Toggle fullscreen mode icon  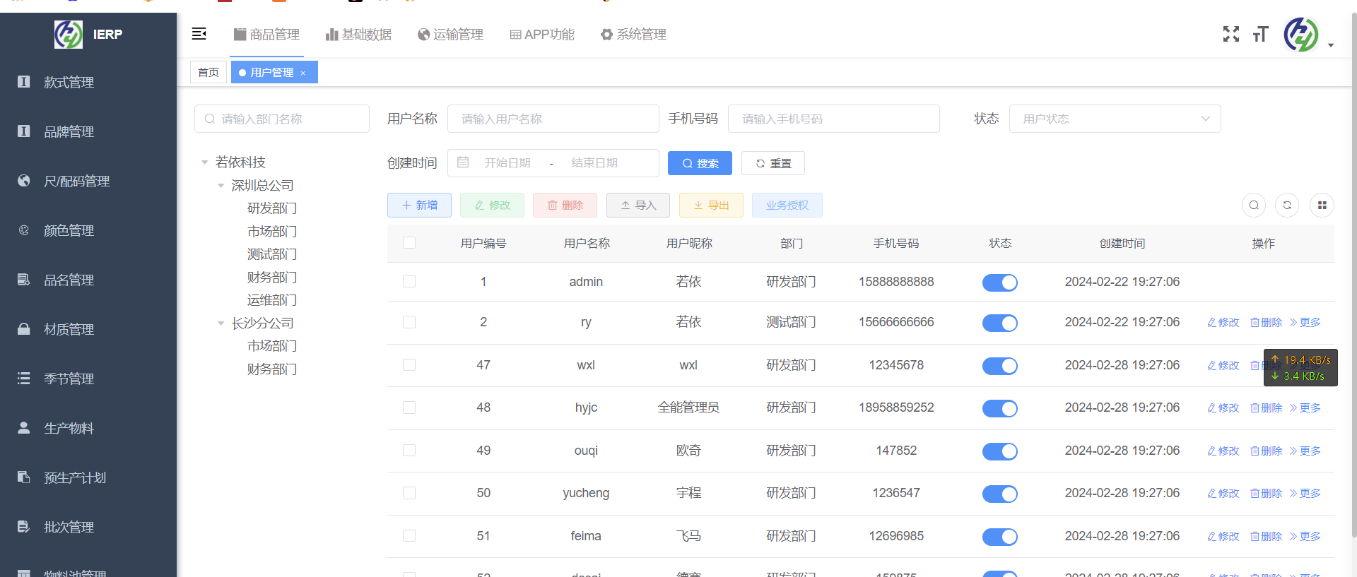[x=1231, y=34]
